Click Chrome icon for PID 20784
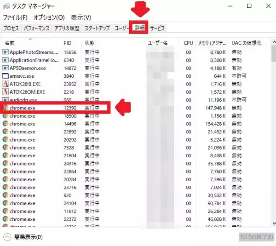The height and width of the screenshot is (246, 276). pos(5,179)
